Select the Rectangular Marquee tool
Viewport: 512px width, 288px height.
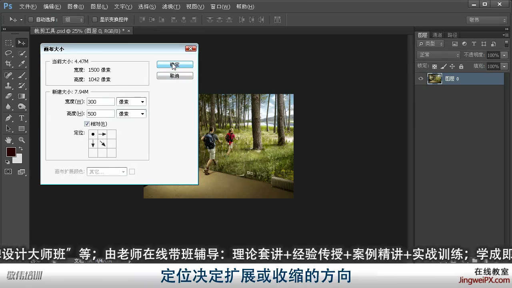(8, 43)
